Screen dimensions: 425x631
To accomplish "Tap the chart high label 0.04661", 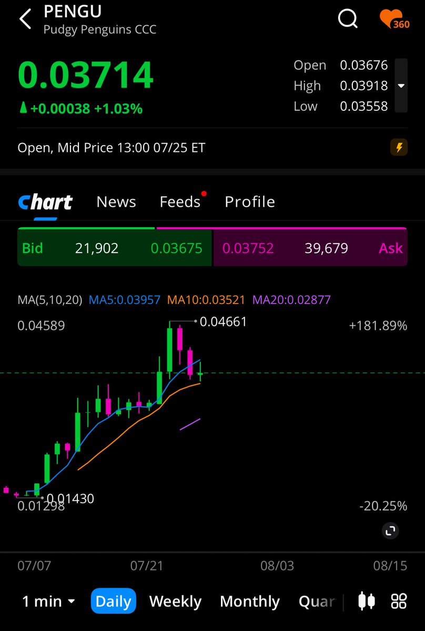I will click(224, 321).
